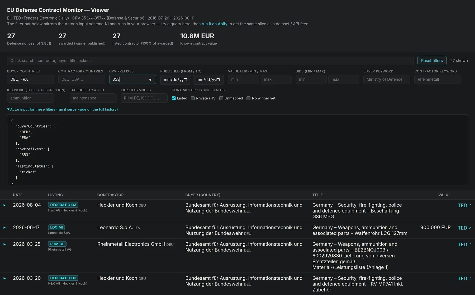Screen dimensions: 475x295
Task: Click the VALUE column header
Action: tap(444, 195)
